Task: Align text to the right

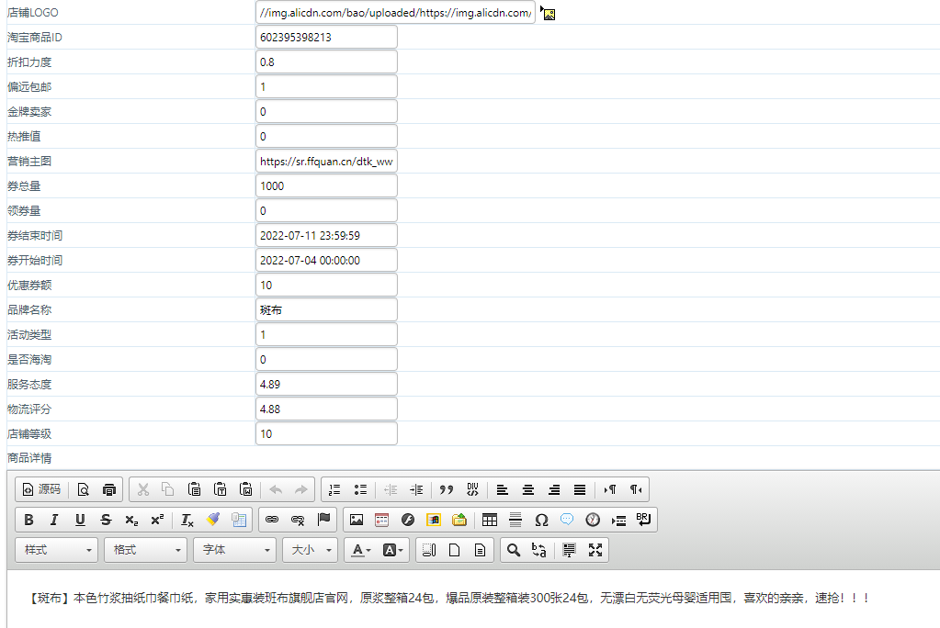Action: [x=554, y=489]
